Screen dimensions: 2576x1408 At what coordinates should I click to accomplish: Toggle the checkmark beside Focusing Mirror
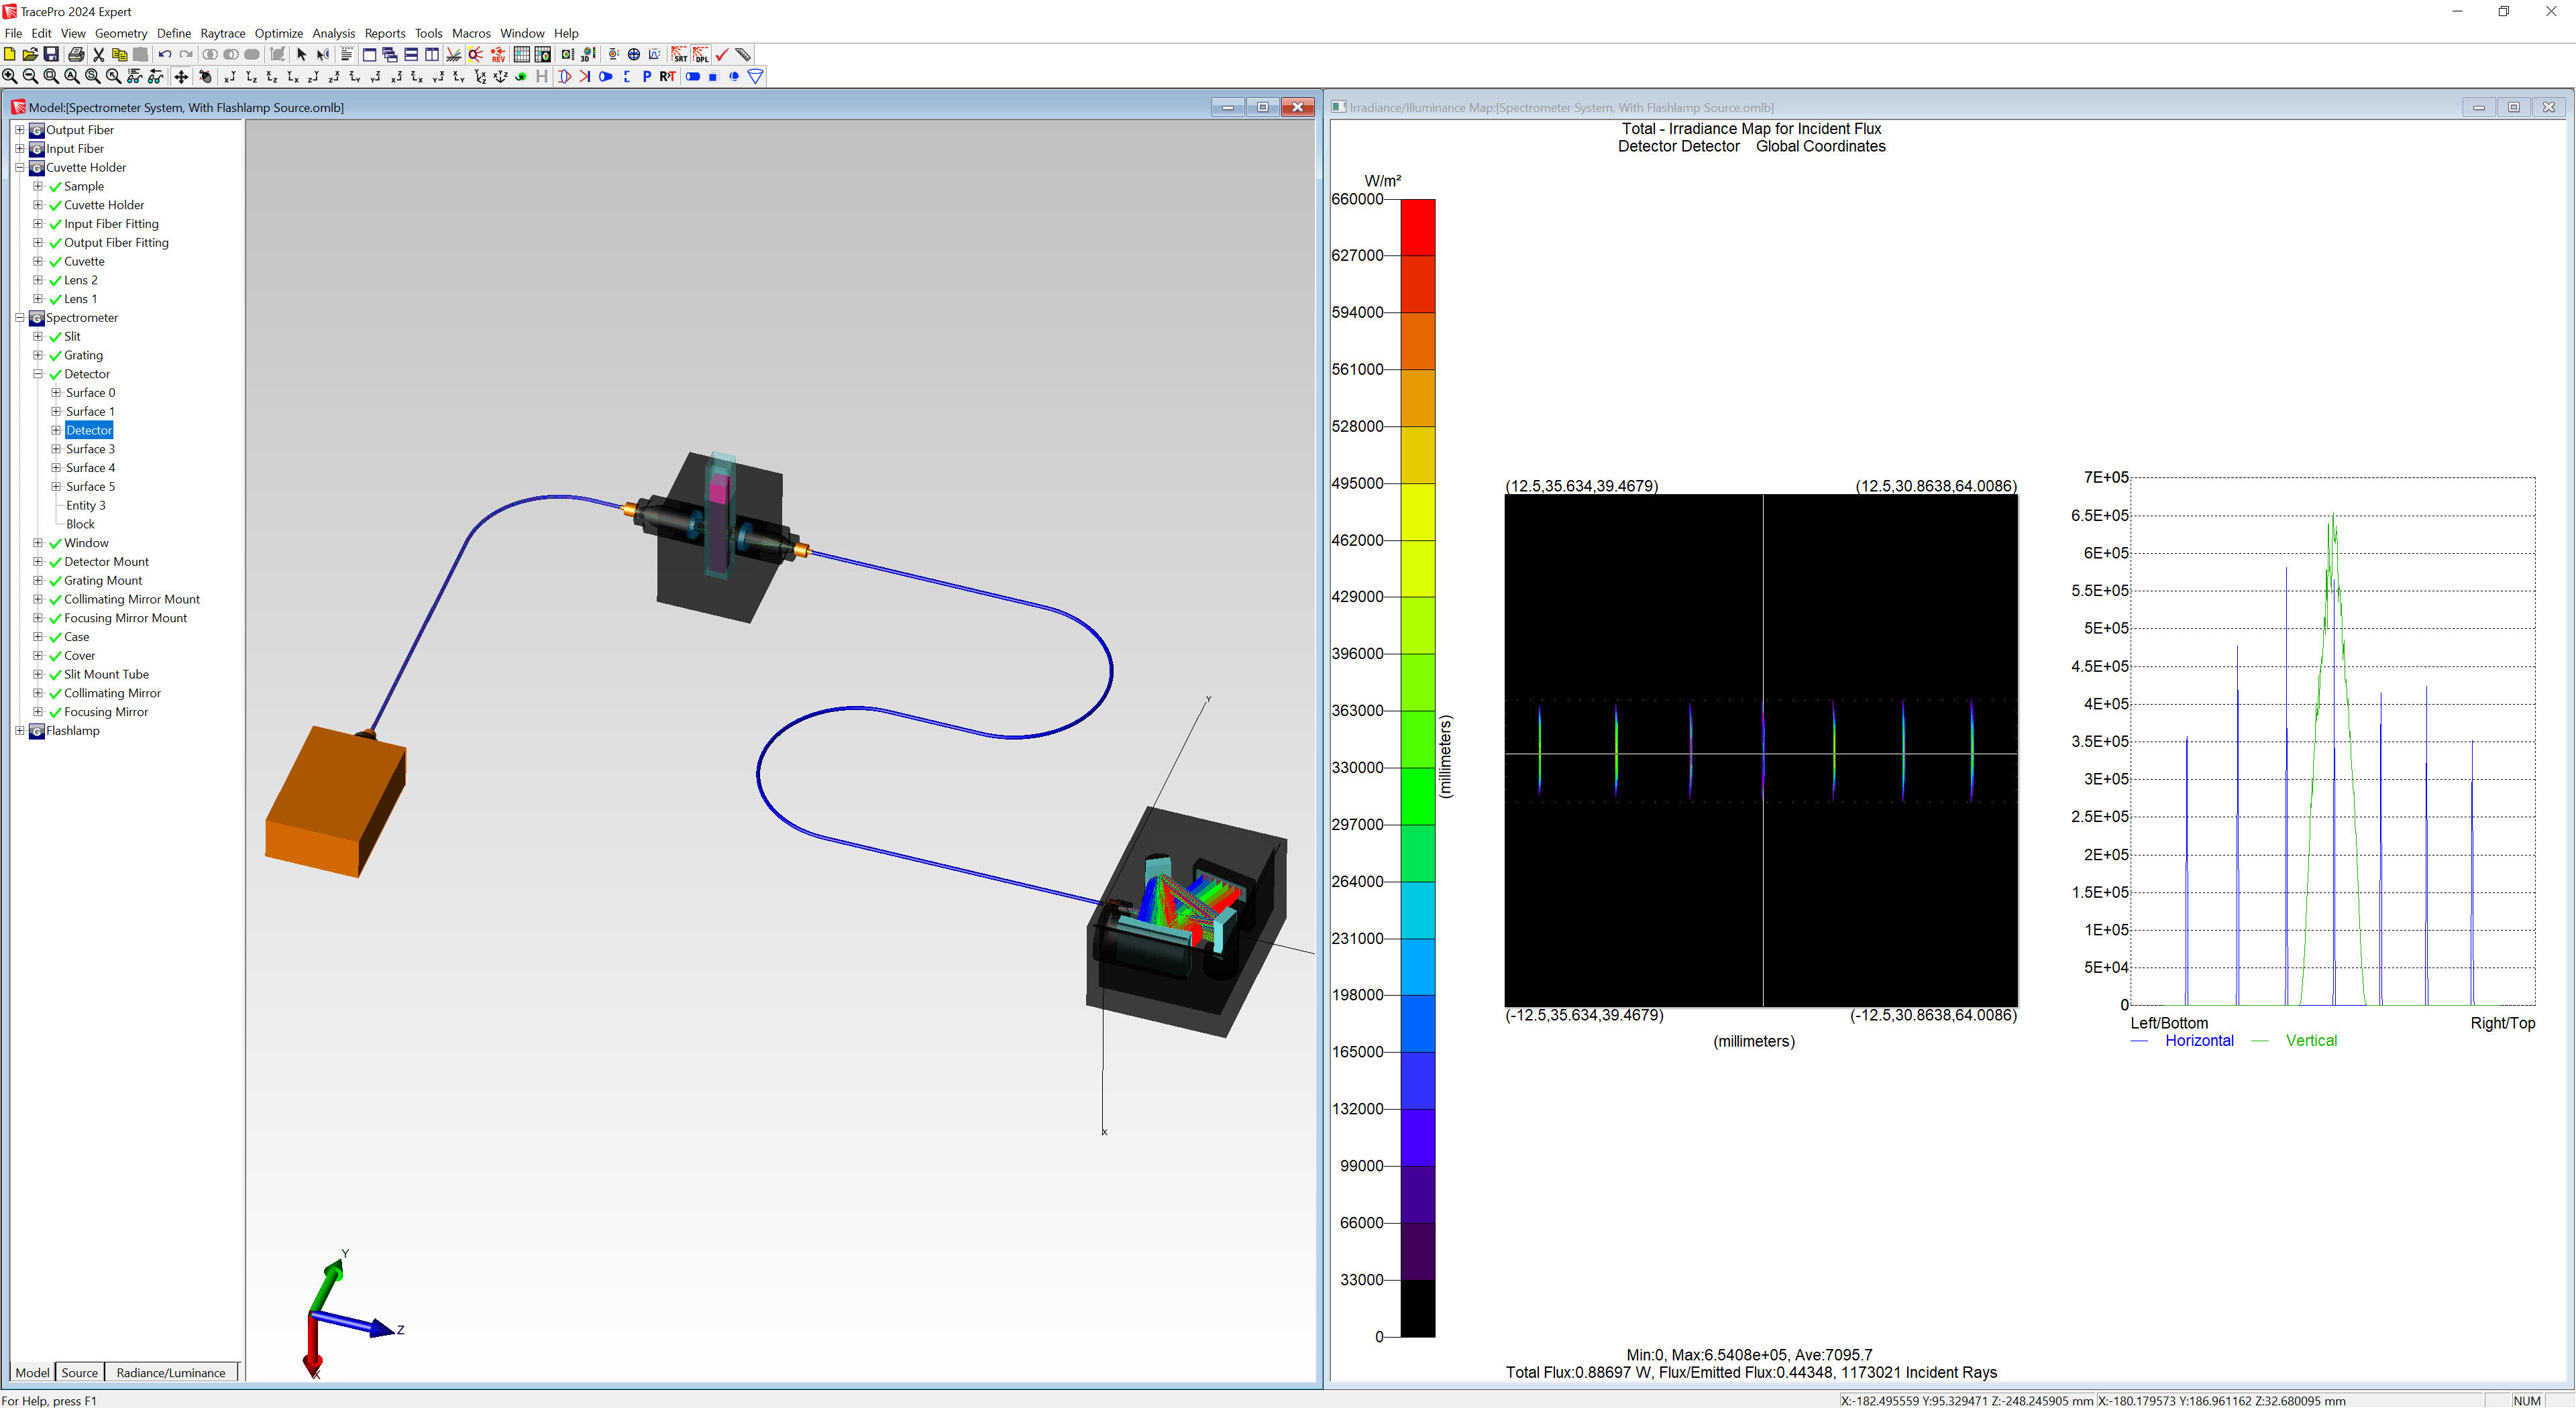pos(55,711)
